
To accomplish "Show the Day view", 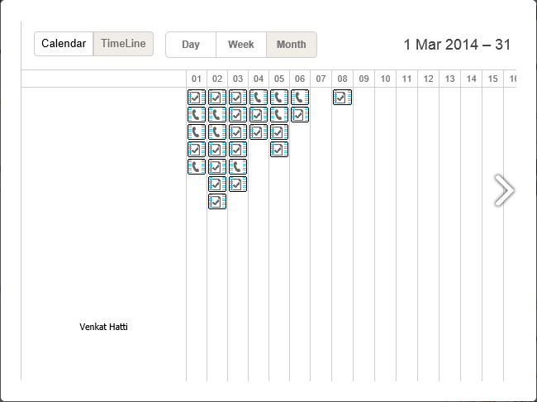I will click(x=191, y=45).
